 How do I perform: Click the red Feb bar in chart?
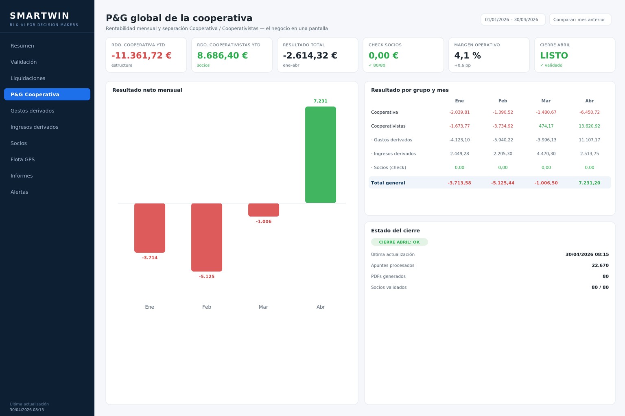[x=207, y=237]
